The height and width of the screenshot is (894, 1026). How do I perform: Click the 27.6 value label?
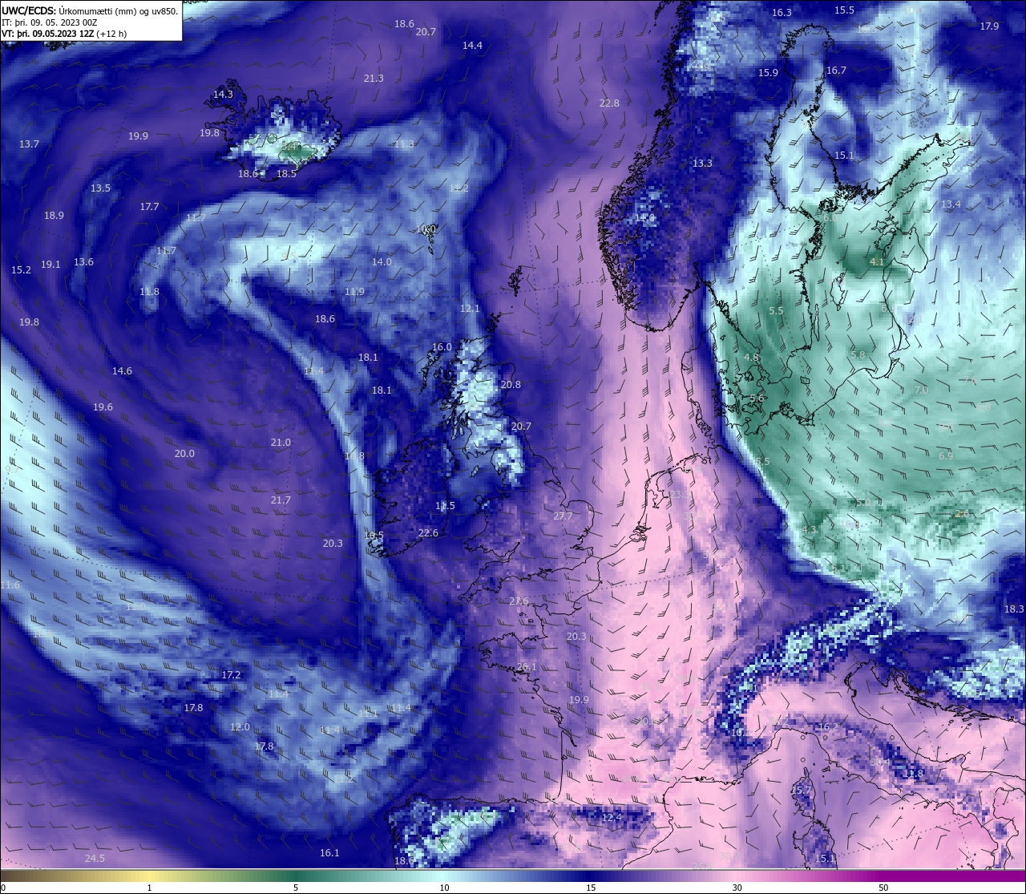(x=519, y=601)
